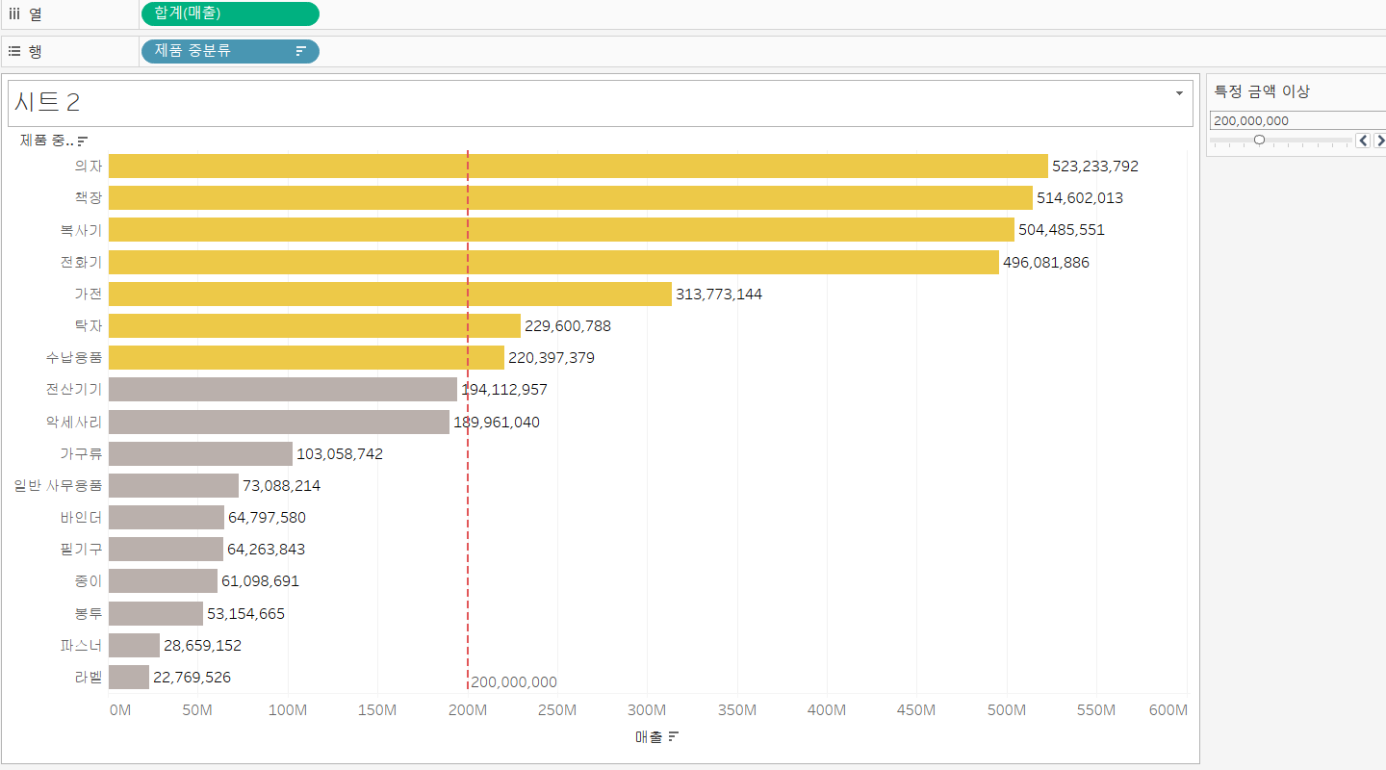Viewport: 1386px width, 770px height.
Task: Click the 313,773,144 value label
Action: coord(719,294)
